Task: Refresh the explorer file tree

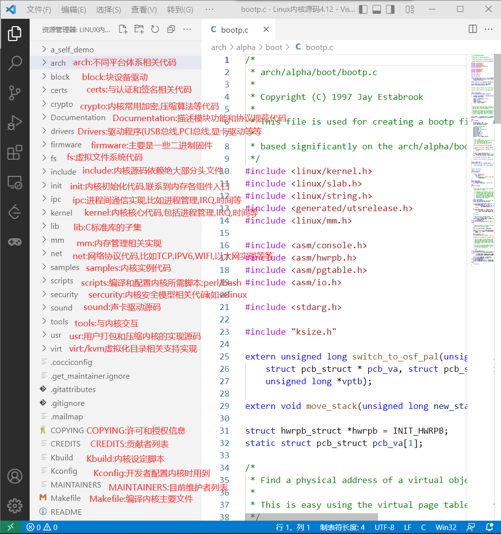Action: pyautogui.click(x=155, y=29)
